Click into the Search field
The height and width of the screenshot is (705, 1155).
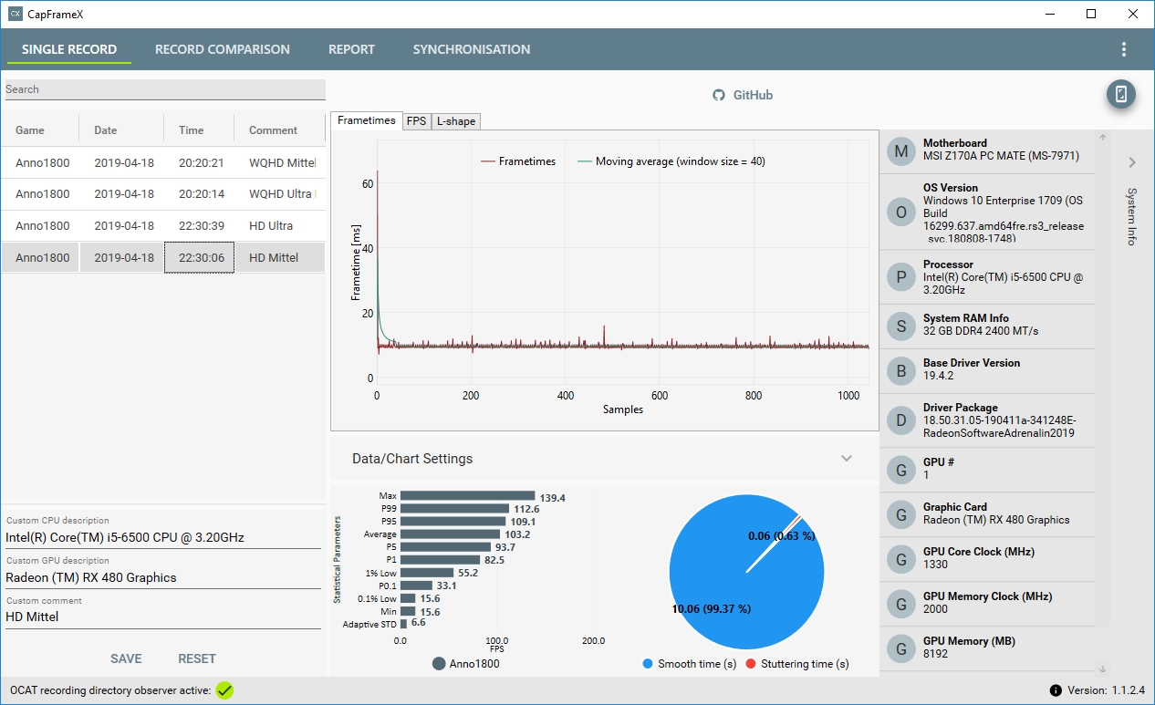165,89
